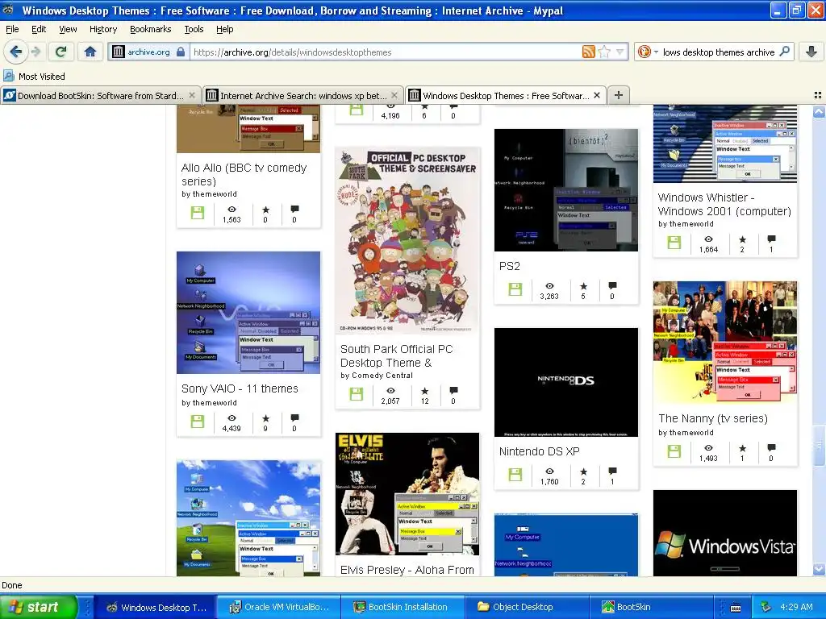Click the page scrollbar up arrow
The height and width of the screenshot is (619, 826).
819,111
